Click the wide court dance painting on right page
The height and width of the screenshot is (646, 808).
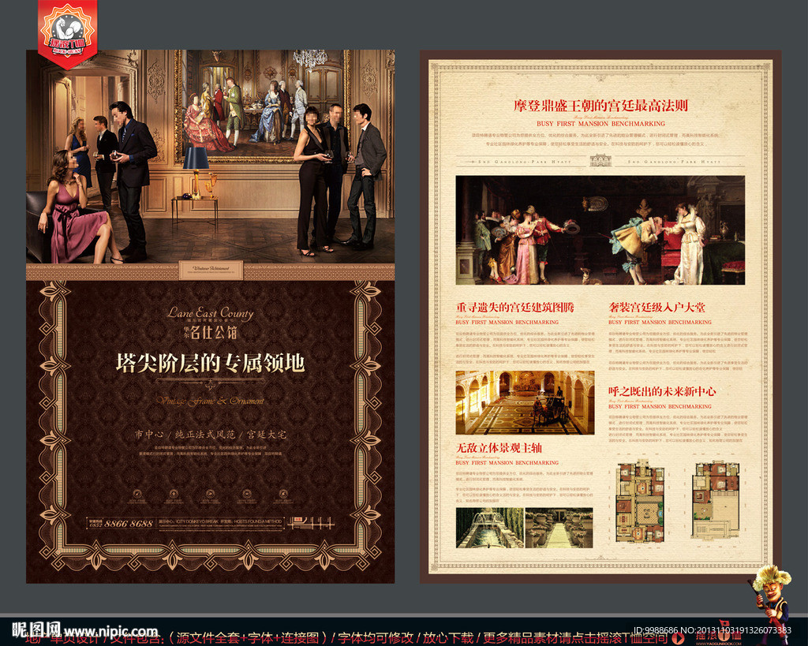click(600, 230)
